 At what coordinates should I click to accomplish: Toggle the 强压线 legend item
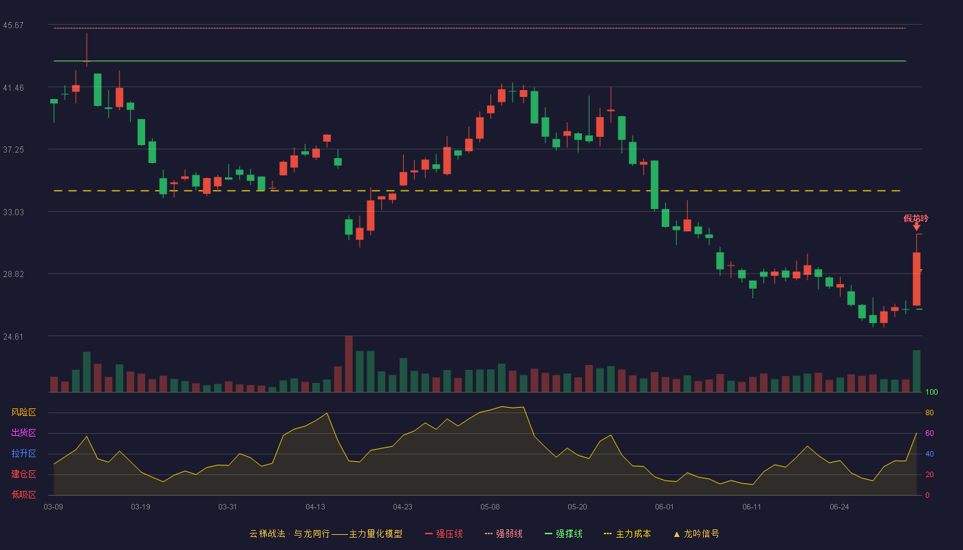pyautogui.click(x=444, y=533)
